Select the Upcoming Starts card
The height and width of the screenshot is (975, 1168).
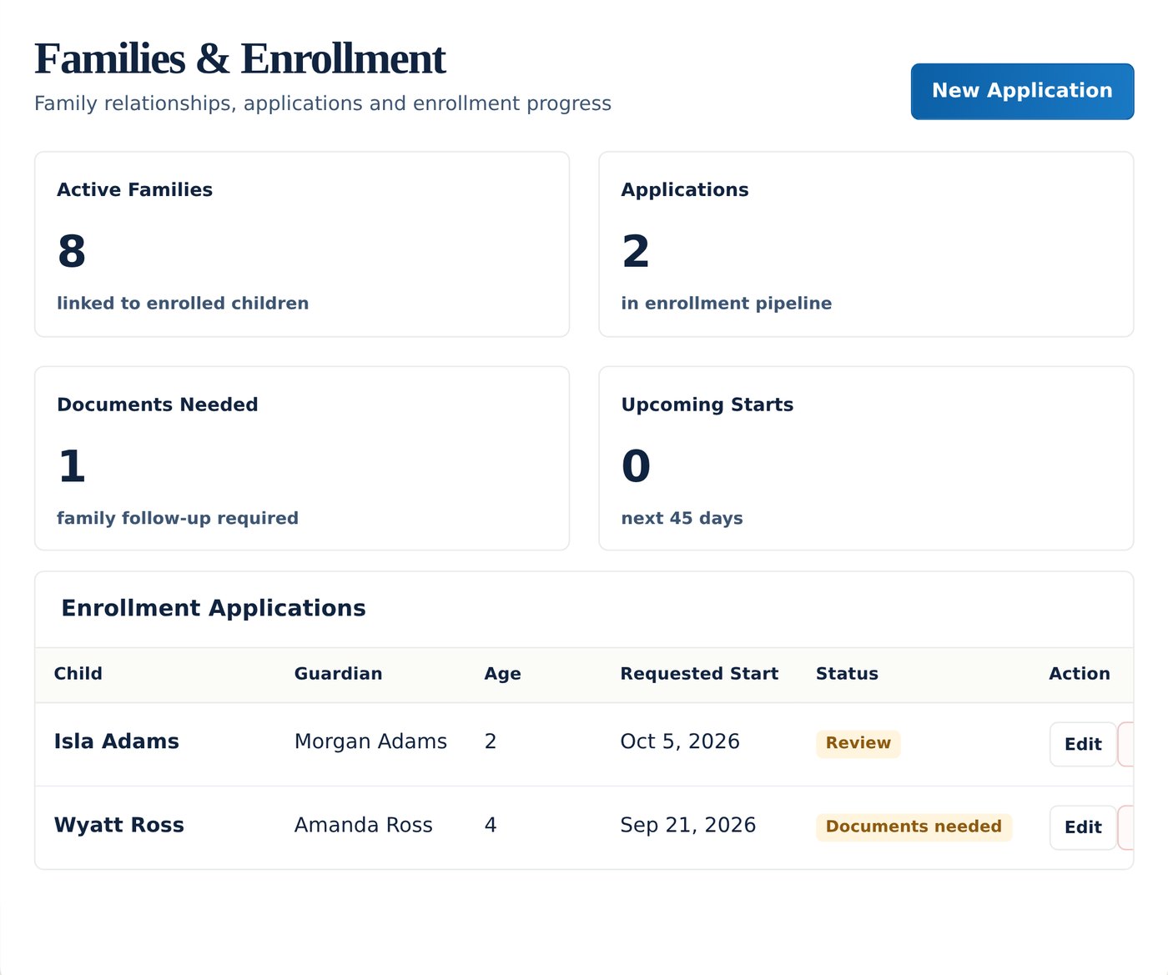tap(866, 458)
